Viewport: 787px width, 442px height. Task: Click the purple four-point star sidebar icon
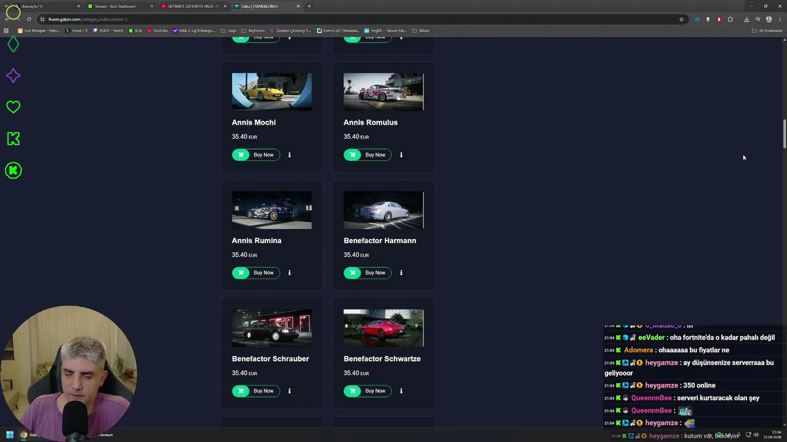pyautogui.click(x=13, y=76)
